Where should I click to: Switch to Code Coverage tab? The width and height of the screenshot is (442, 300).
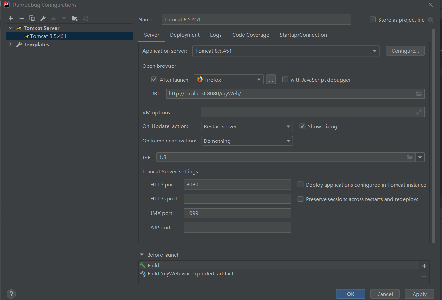[x=251, y=35]
